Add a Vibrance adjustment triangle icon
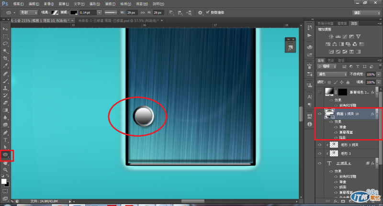Image resolution: width=383 pixels, height=206 pixels. (x=358, y=37)
